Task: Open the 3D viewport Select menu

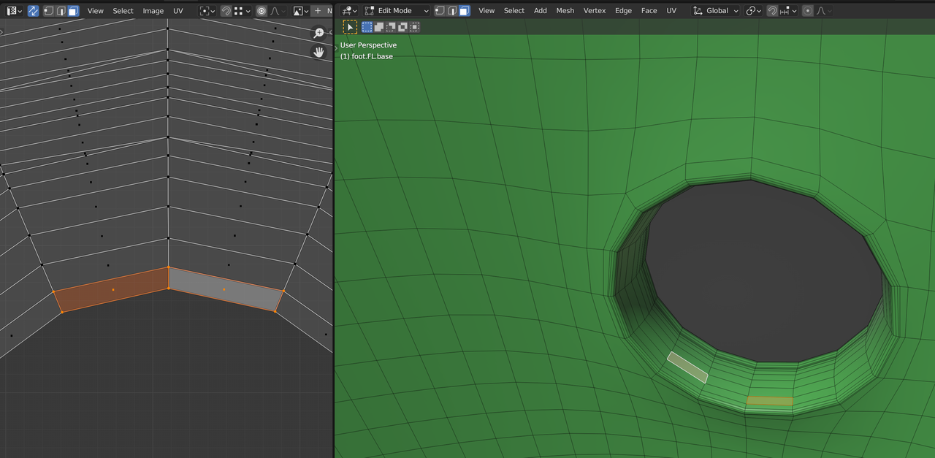Action: [x=514, y=11]
